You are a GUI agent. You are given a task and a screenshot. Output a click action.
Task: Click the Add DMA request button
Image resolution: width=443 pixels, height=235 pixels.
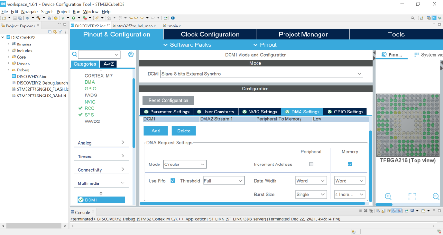point(156,131)
